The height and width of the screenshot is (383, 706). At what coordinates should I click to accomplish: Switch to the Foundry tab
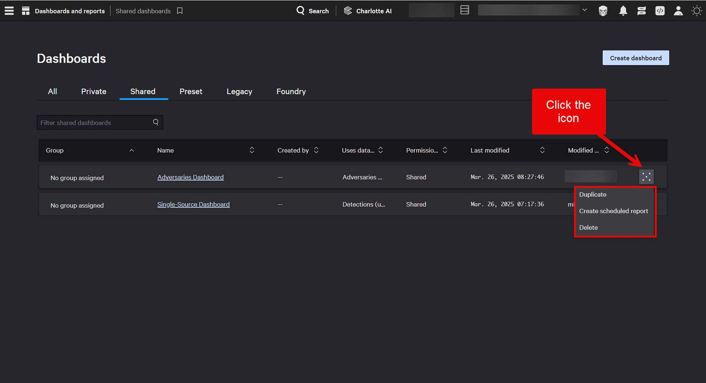[291, 92]
